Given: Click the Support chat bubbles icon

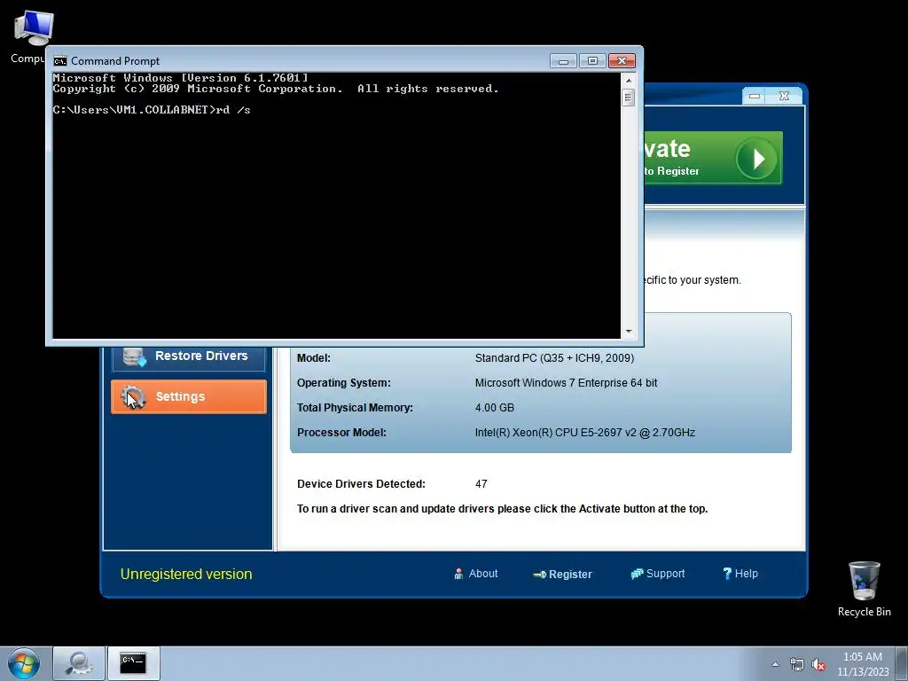Looking at the screenshot, I should click(637, 574).
